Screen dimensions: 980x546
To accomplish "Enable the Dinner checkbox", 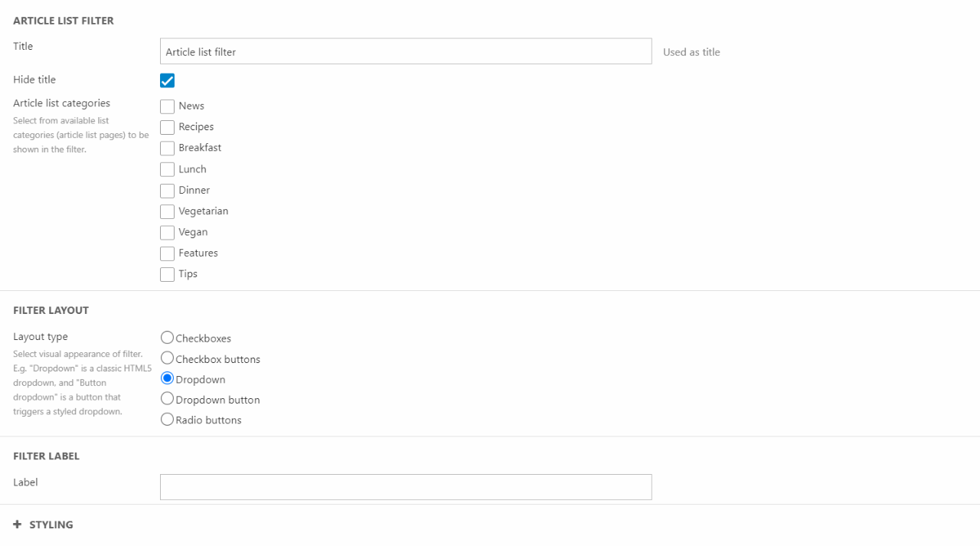I will tap(167, 190).
